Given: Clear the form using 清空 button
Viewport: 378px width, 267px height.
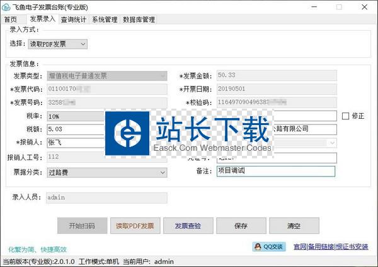Looking at the screenshot, I should (294, 226).
